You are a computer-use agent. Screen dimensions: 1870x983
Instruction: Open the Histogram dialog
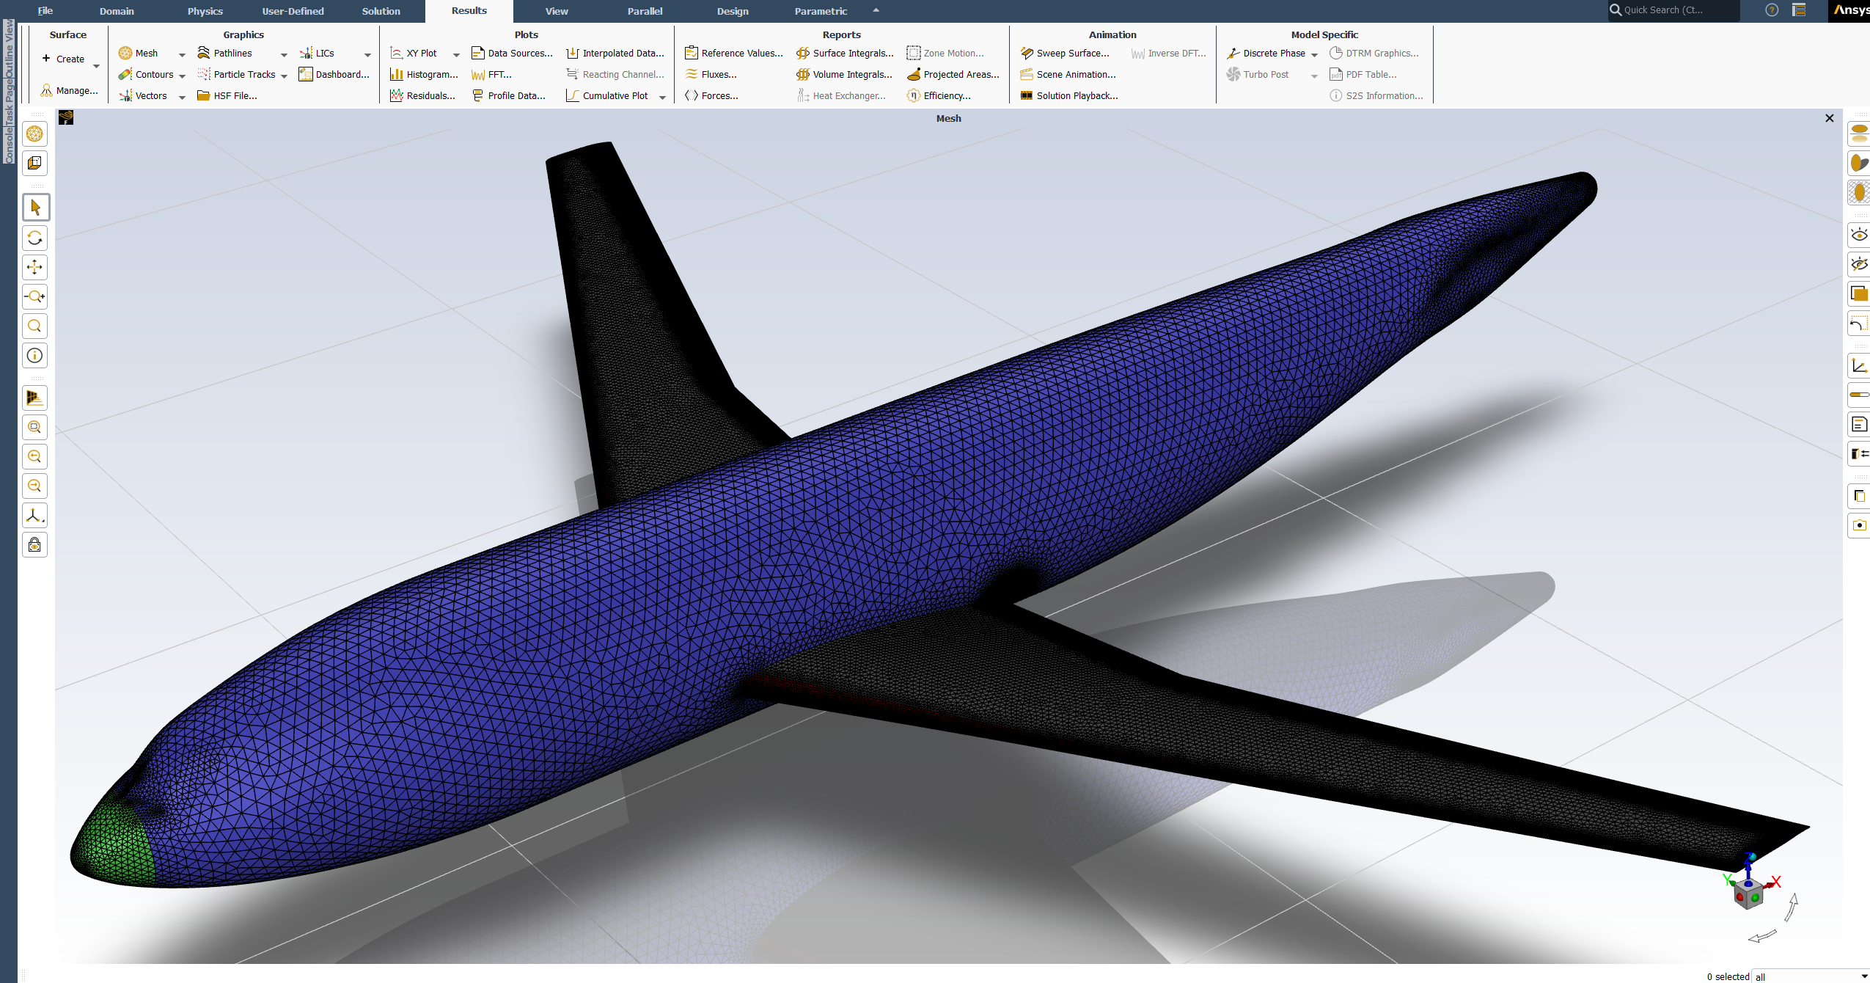(424, 74)
